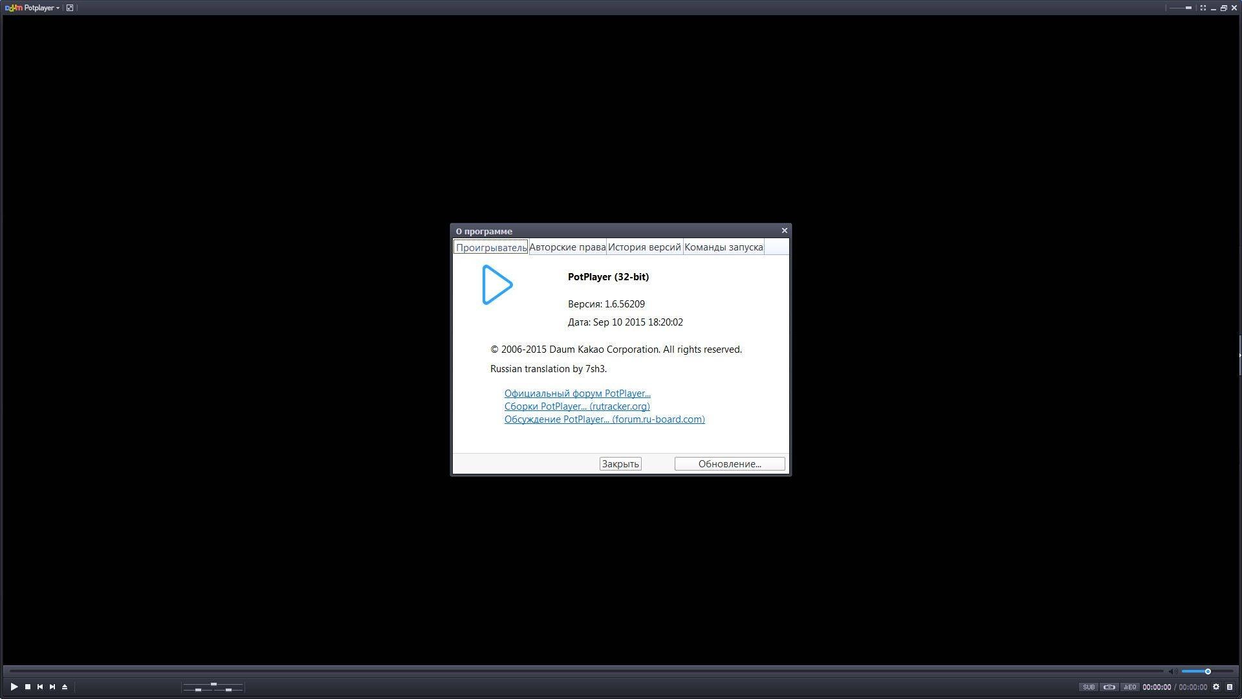Open a file with the Eject icon

coord(65,687)
